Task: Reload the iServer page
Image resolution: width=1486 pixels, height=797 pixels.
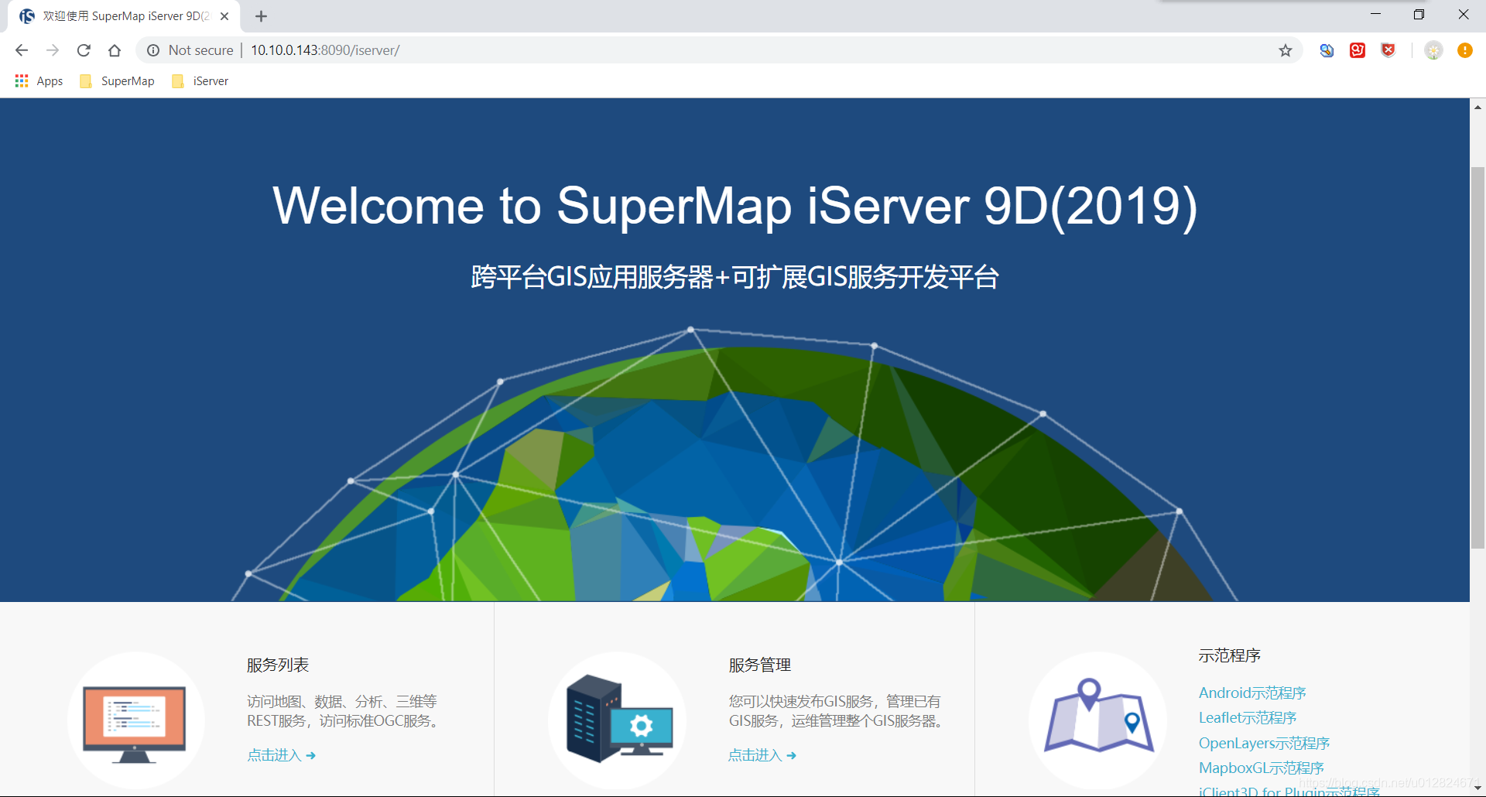Action: click(x=84, y=50)
